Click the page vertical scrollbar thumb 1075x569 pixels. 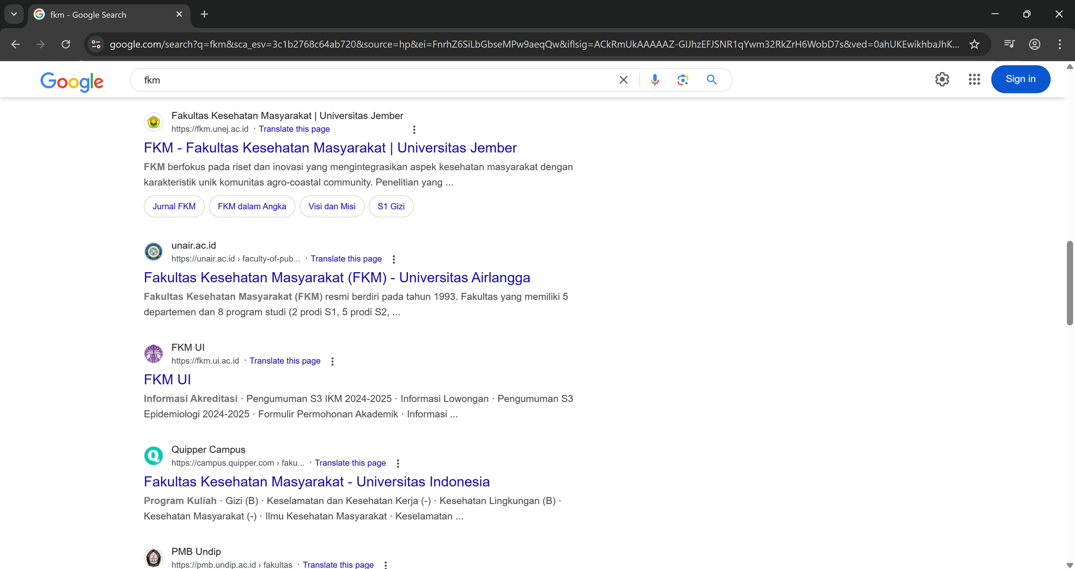1070,283
